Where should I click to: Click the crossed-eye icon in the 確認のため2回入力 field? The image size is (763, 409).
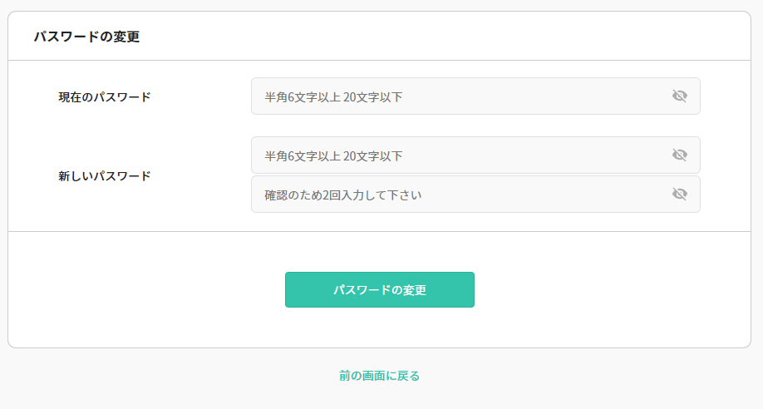pyautogui.click(x=680, y=195)
